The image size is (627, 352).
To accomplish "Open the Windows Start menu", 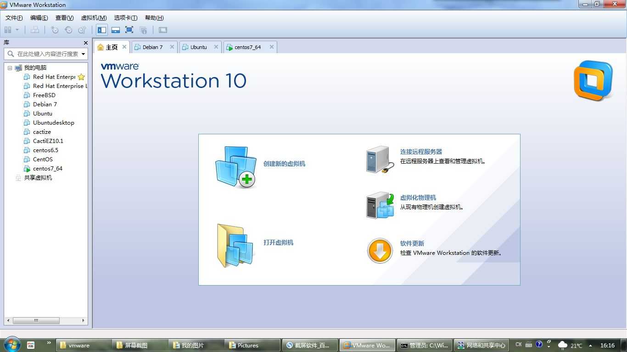I will pos(11,345).
